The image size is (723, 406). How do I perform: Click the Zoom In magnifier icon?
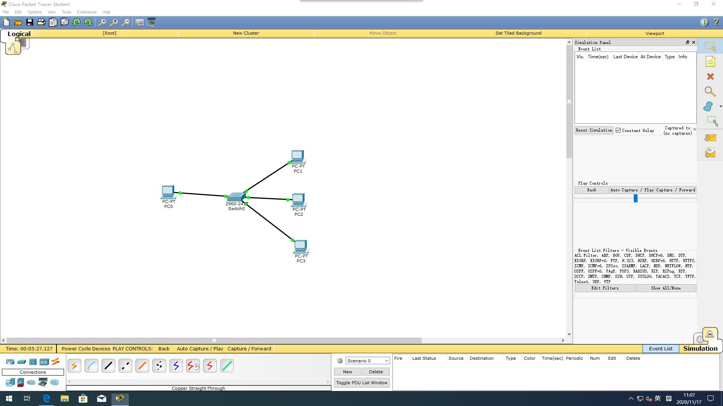click(102, 22)
